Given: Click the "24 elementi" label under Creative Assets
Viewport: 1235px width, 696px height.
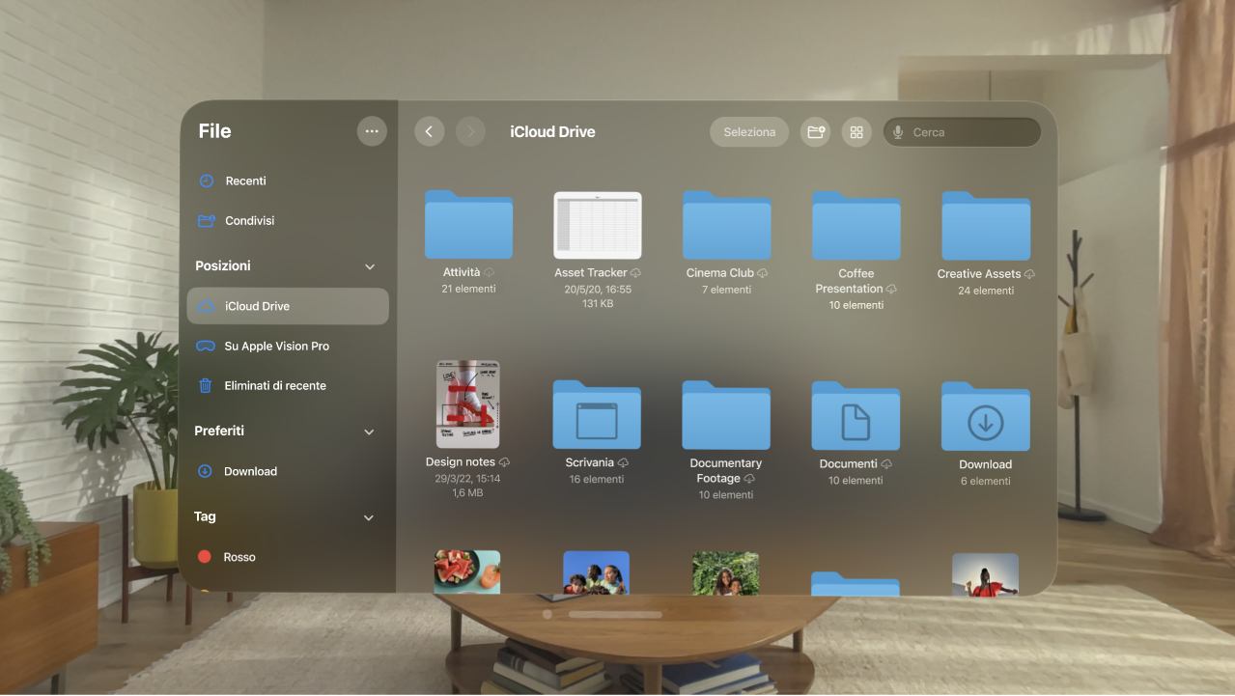Looking at the screenshot, I should tap(986, 291).
